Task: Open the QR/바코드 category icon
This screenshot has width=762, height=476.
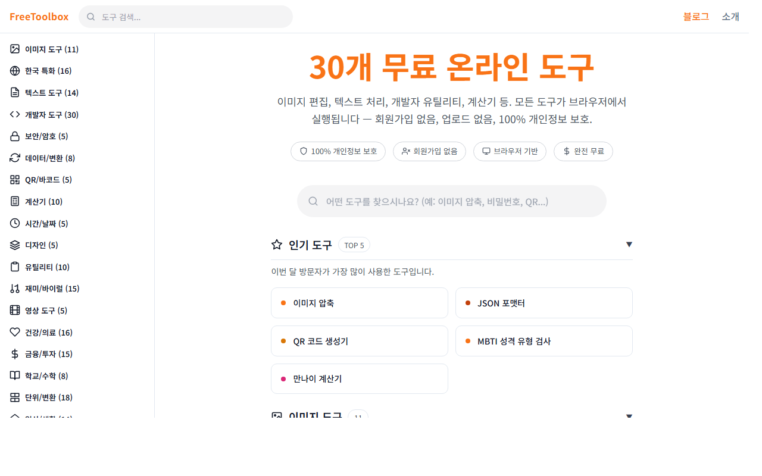Action: (14, 179)
